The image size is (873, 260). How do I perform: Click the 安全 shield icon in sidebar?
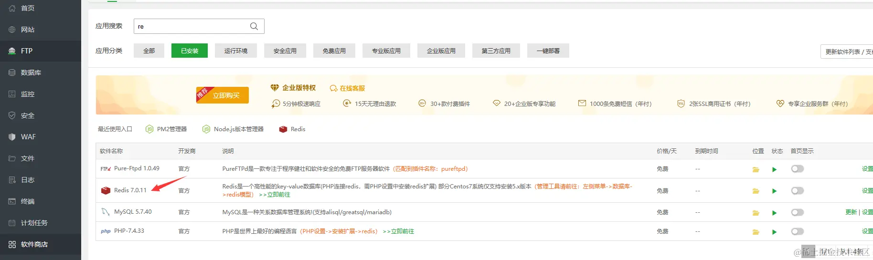(x=12, y=115)
